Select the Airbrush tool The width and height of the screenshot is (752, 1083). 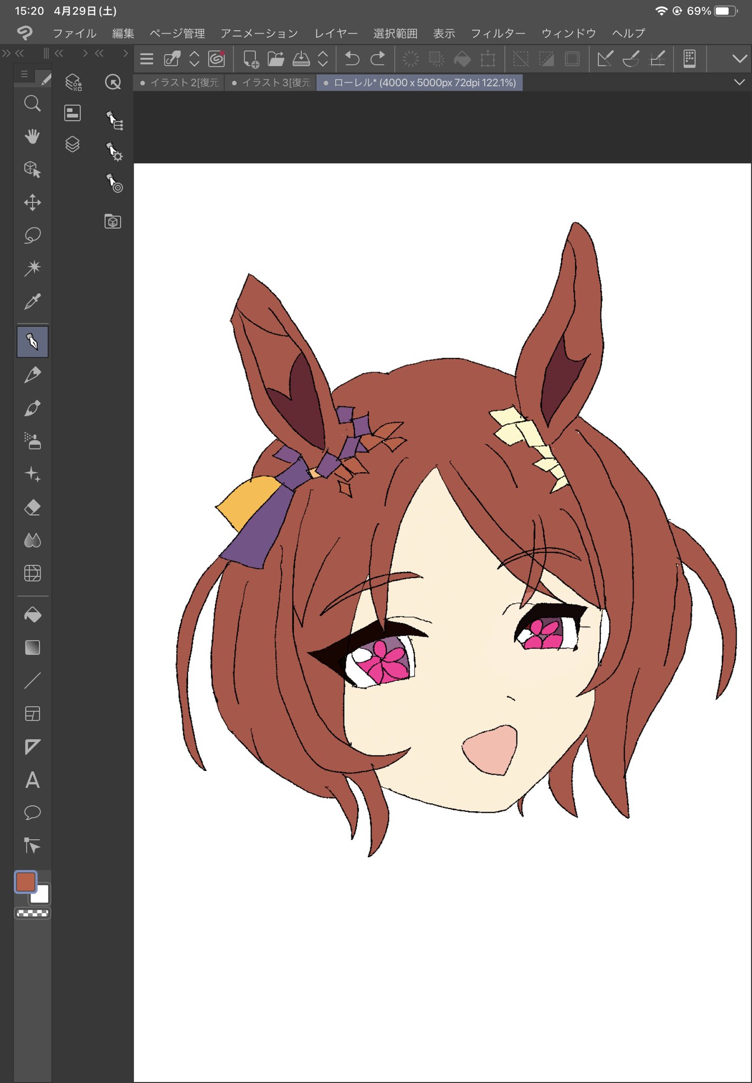pyautogui.click(x=32, y=441)
